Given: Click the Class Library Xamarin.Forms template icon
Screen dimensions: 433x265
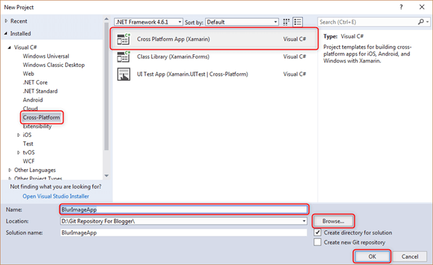Looking at the screenshot, I should [124, 56].
